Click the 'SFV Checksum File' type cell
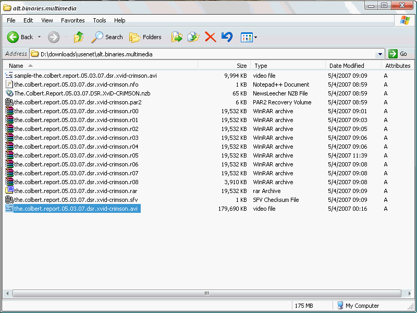The image size is (417, 313). click(276, 200)
